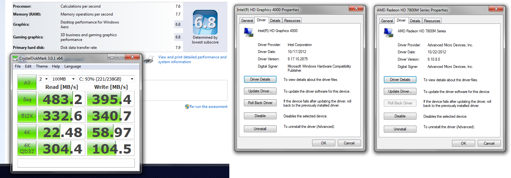
Task: Select Driver tab in AMD Properties
Action: (401, 20)
